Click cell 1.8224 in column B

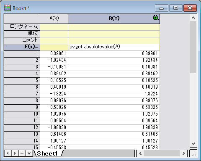click(114, 94)
